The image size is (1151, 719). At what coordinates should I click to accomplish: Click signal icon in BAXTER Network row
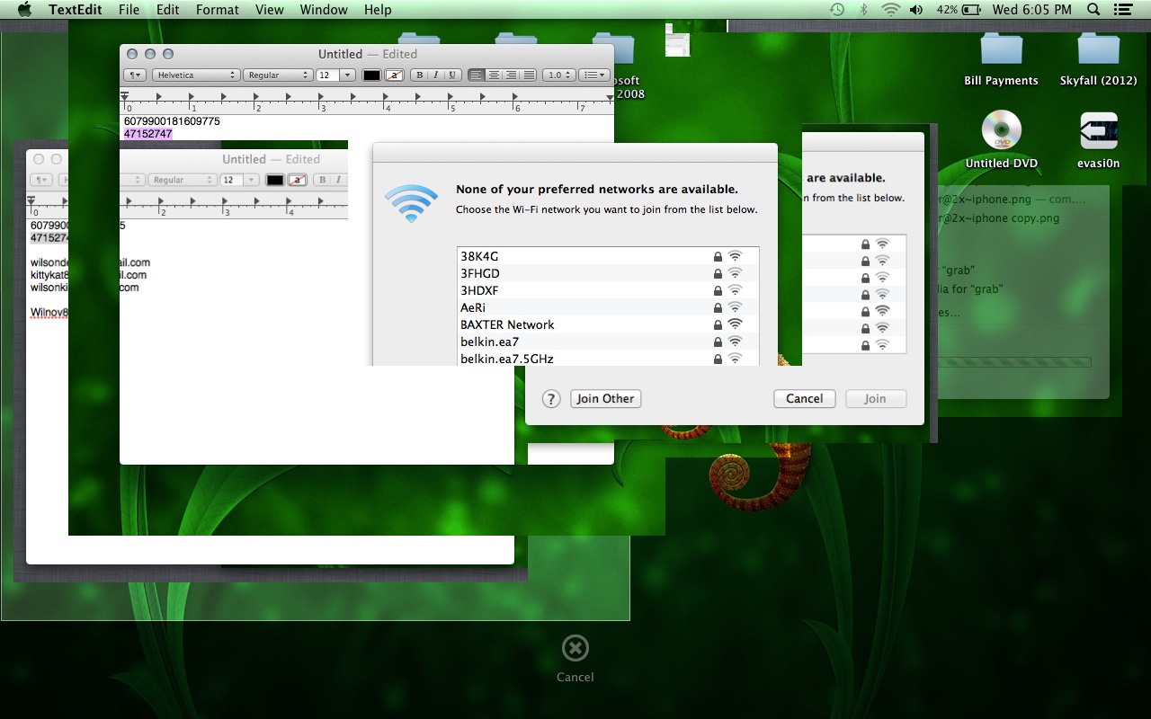[735, 324]
